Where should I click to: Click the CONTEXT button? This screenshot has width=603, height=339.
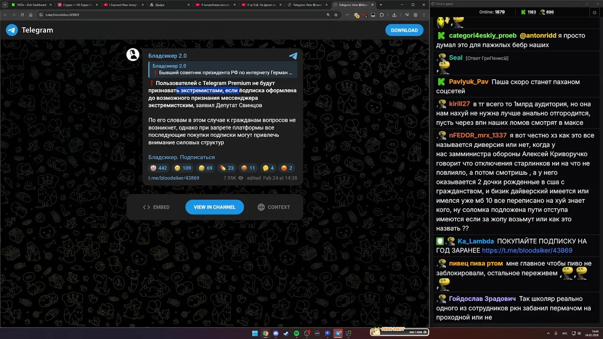tap(274, 207)
